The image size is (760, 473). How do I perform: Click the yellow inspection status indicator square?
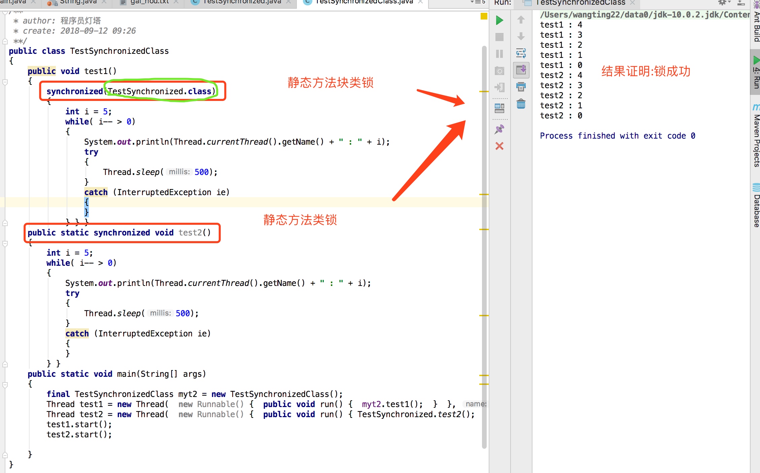point(484,16)
